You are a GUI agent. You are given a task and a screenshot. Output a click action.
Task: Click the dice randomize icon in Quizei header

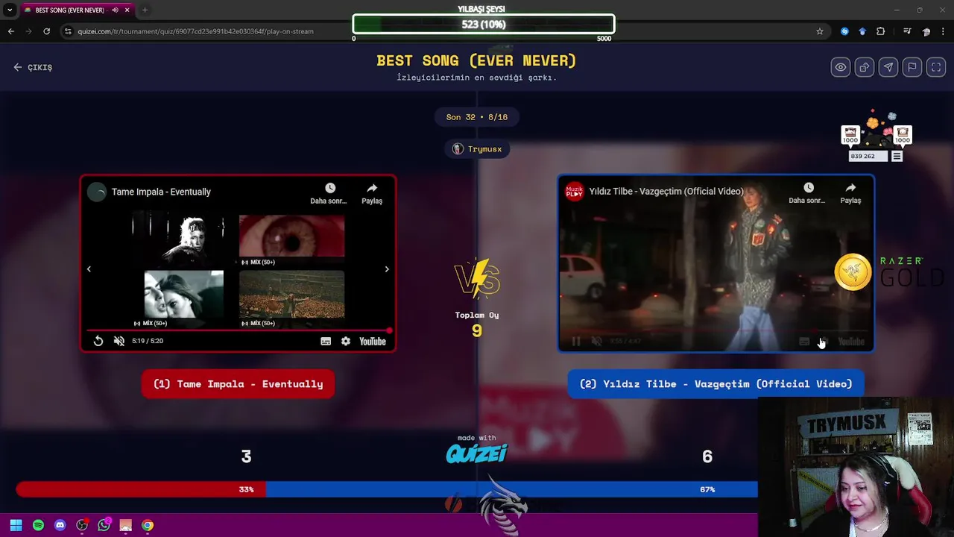click(864, 67)
